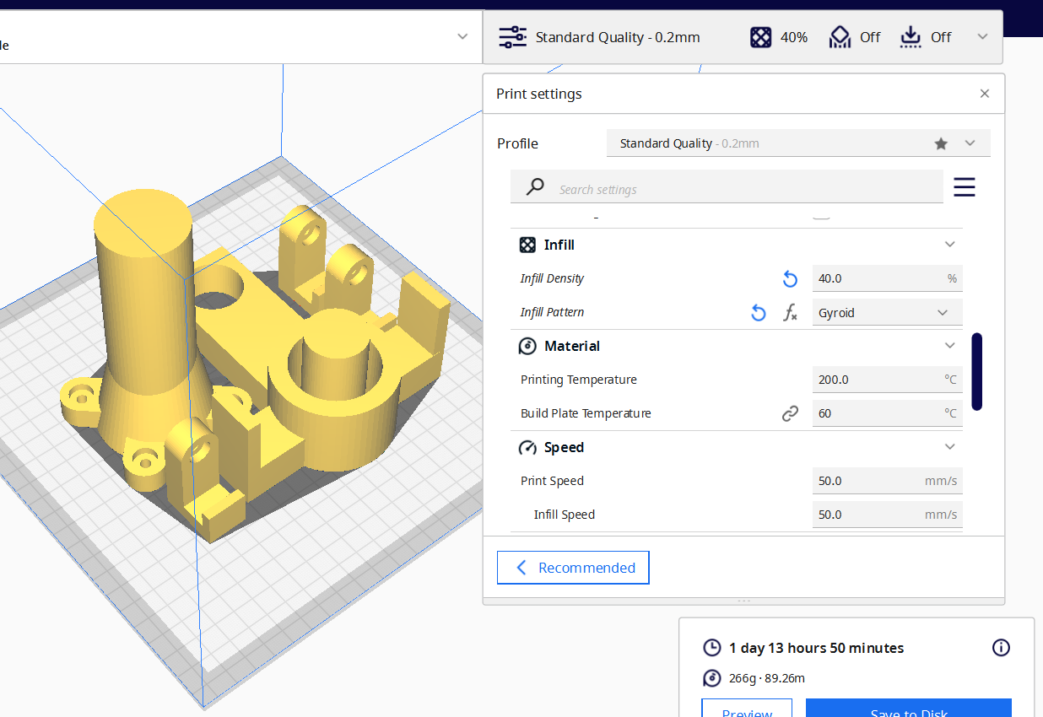Click the print settings sliders icon

512,37
